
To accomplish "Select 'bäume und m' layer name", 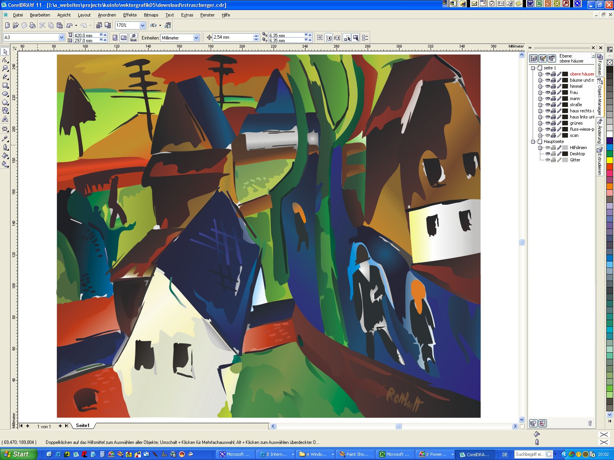I will (x=582, y=80).
